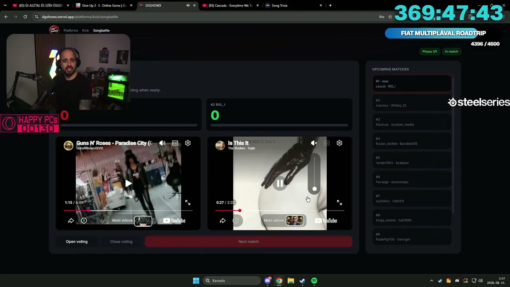Screen dimensions: 510x287
Task: Open YouTube logo on Paradise City player
Action: pos(174,221)
